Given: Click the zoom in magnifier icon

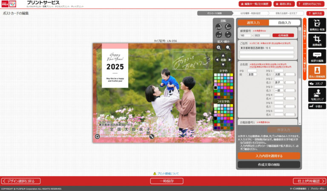Looking at the screenshot, I should [x=219, y=48].
